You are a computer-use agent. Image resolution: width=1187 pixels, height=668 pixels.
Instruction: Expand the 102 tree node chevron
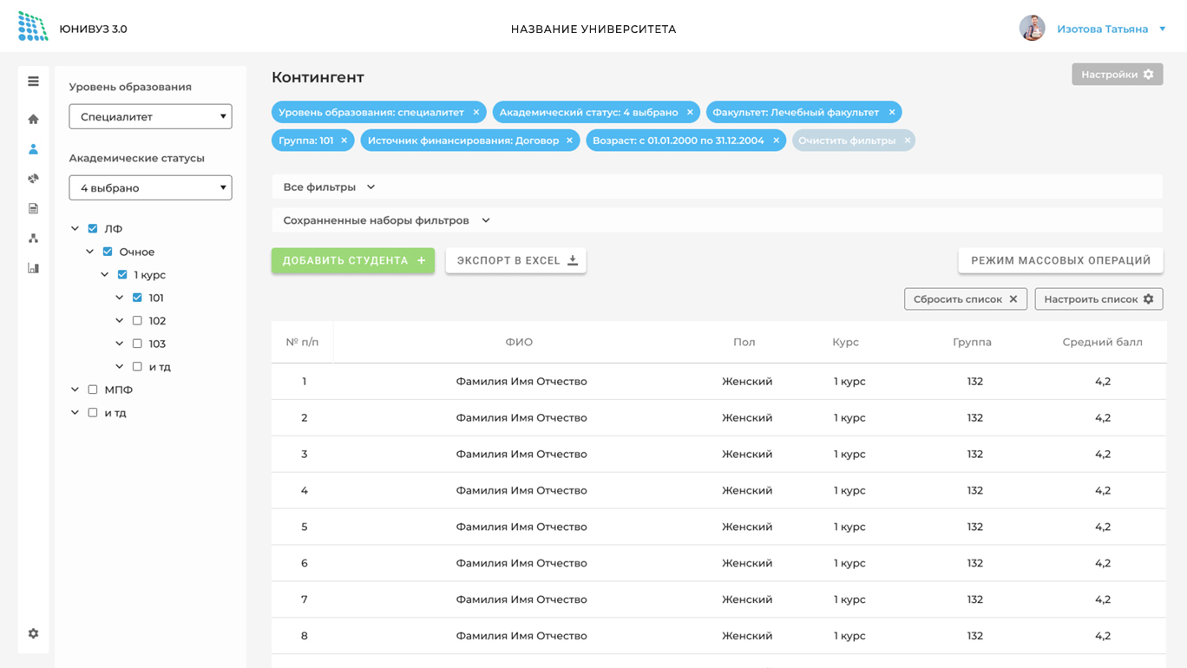[x=119, y=321]
